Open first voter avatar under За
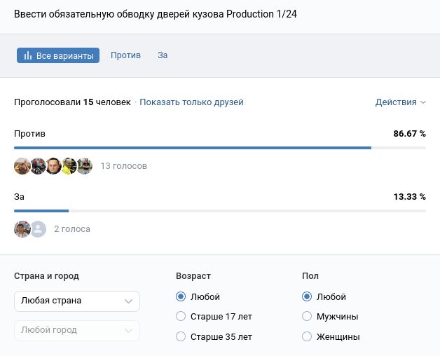 pos(22,229)
